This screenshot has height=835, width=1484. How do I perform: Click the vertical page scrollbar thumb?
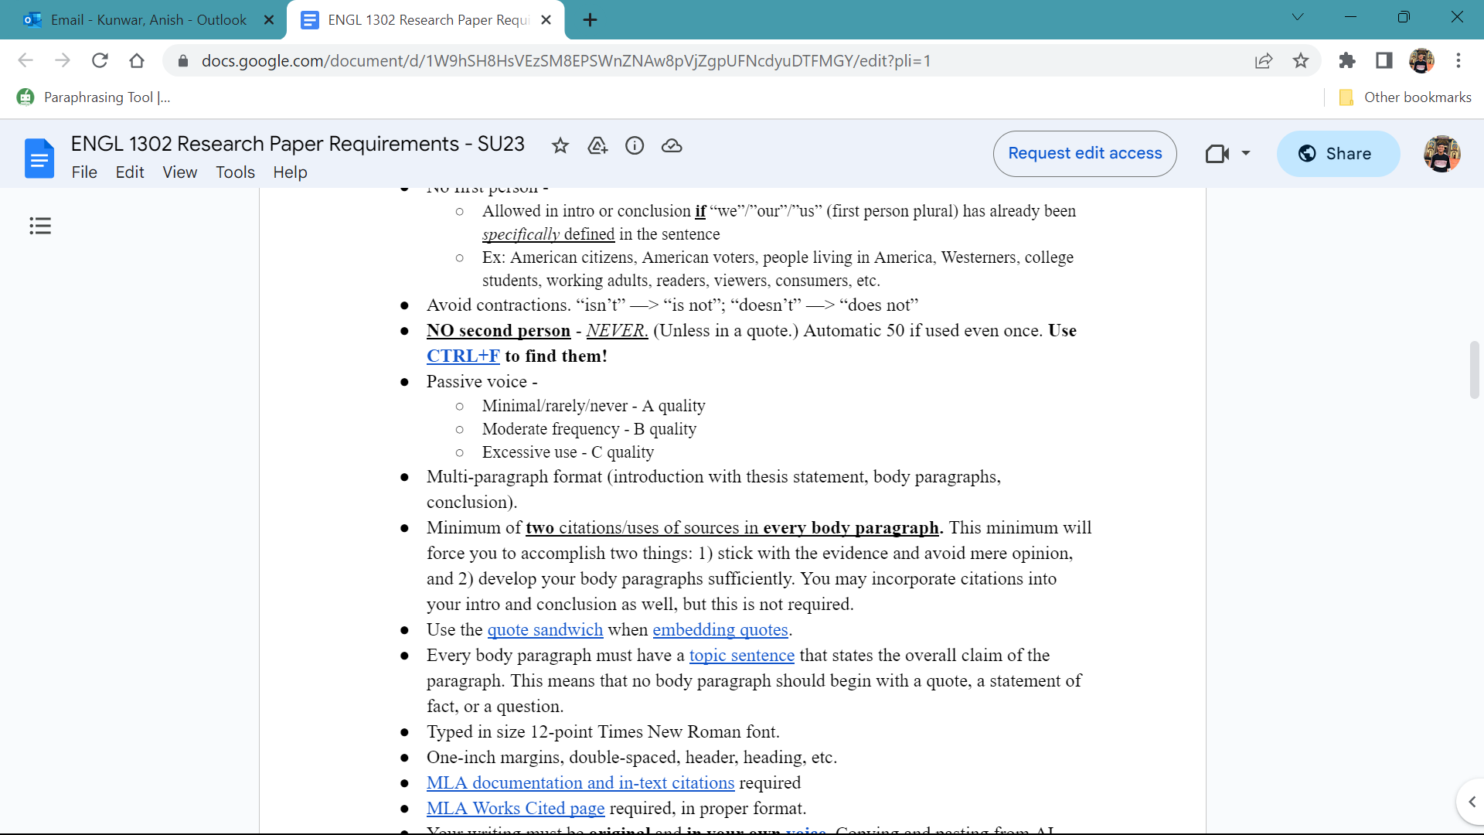[x=1475, y=370]
